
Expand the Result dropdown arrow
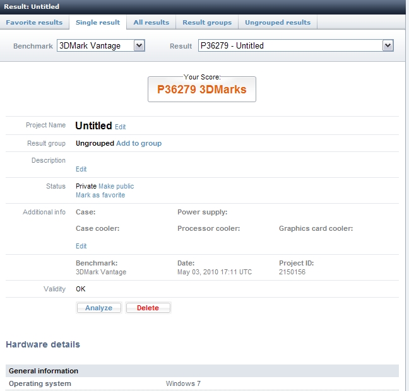(x=388, y=45)
